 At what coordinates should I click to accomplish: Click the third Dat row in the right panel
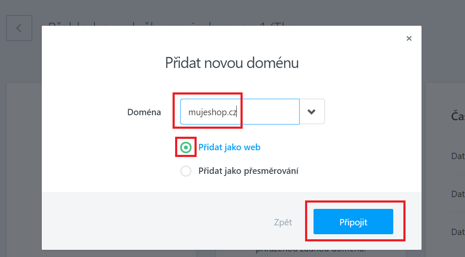(x=457, y=232)
